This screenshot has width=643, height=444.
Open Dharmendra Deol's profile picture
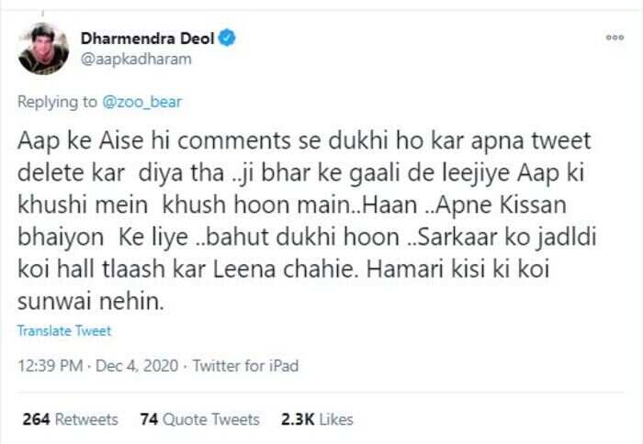coord(43,49)
